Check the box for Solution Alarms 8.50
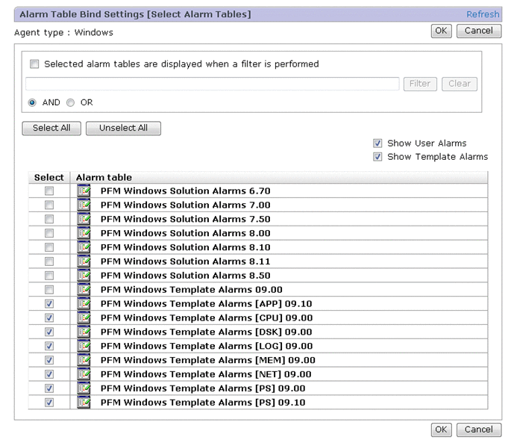The image size is (511, 446). [x=49, y=276]
